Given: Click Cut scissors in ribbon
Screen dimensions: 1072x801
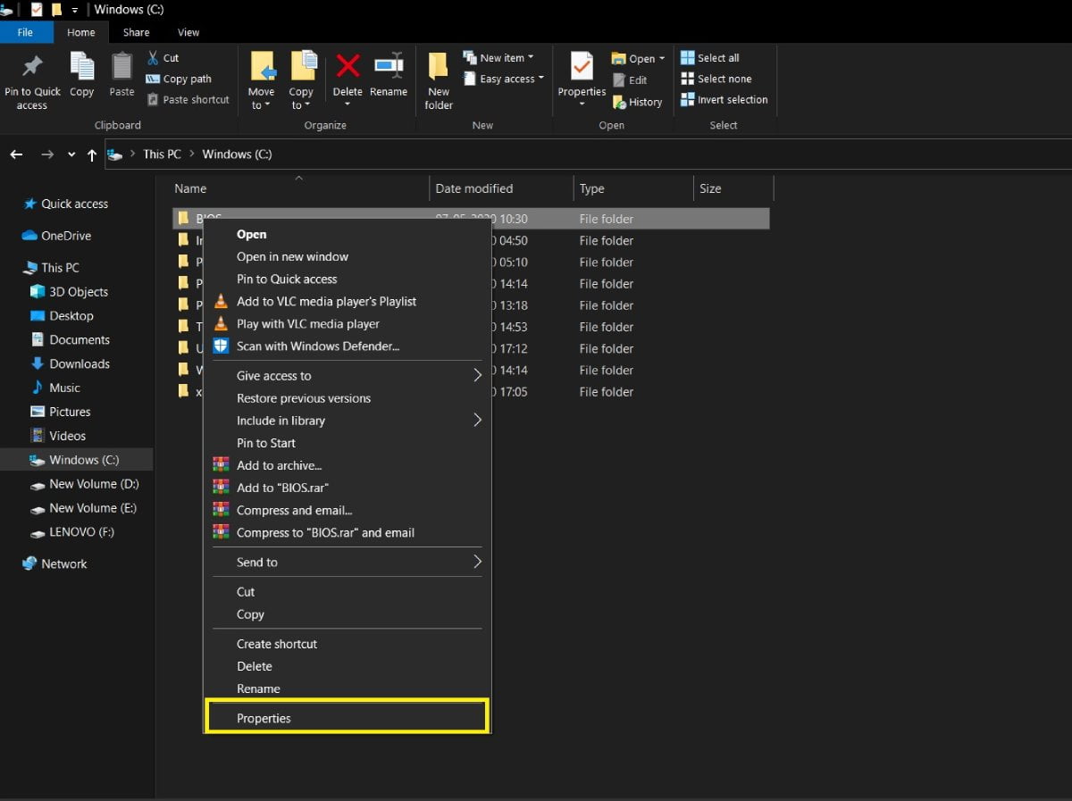Looking at the screenshot, I should point(163,58).
